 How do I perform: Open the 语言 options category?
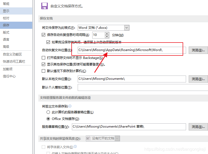pos(16,40)
